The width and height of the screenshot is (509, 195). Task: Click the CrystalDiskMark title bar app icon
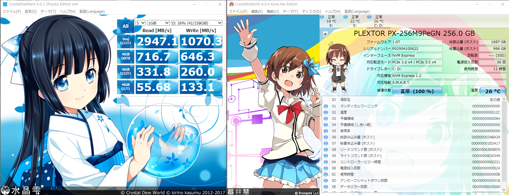click(x=5, y=4)
